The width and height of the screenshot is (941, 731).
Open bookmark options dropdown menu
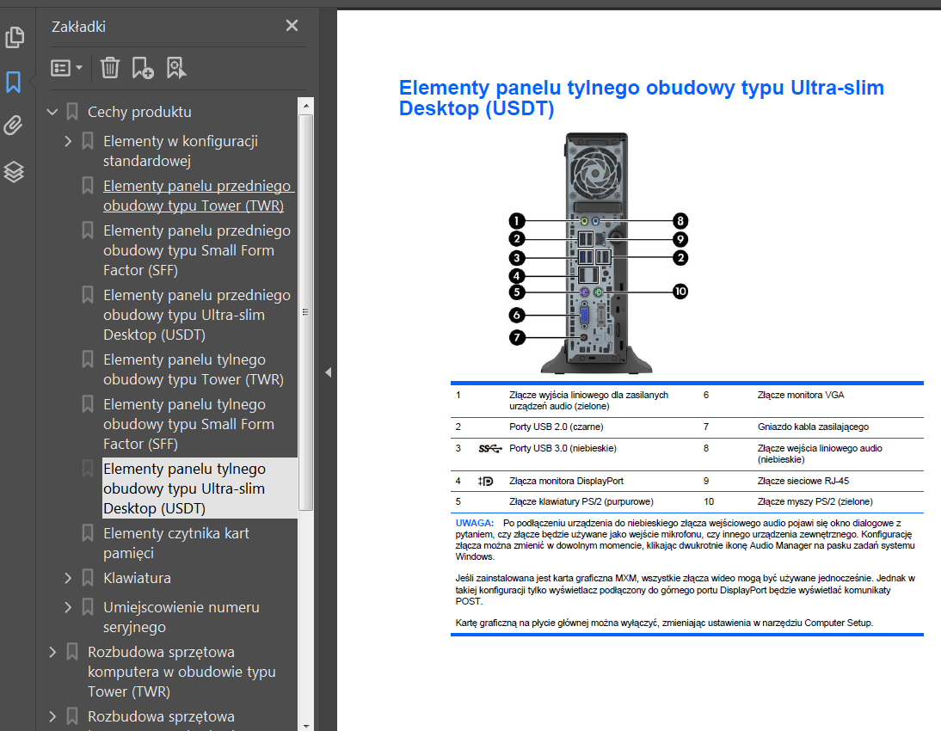(66, 68)
